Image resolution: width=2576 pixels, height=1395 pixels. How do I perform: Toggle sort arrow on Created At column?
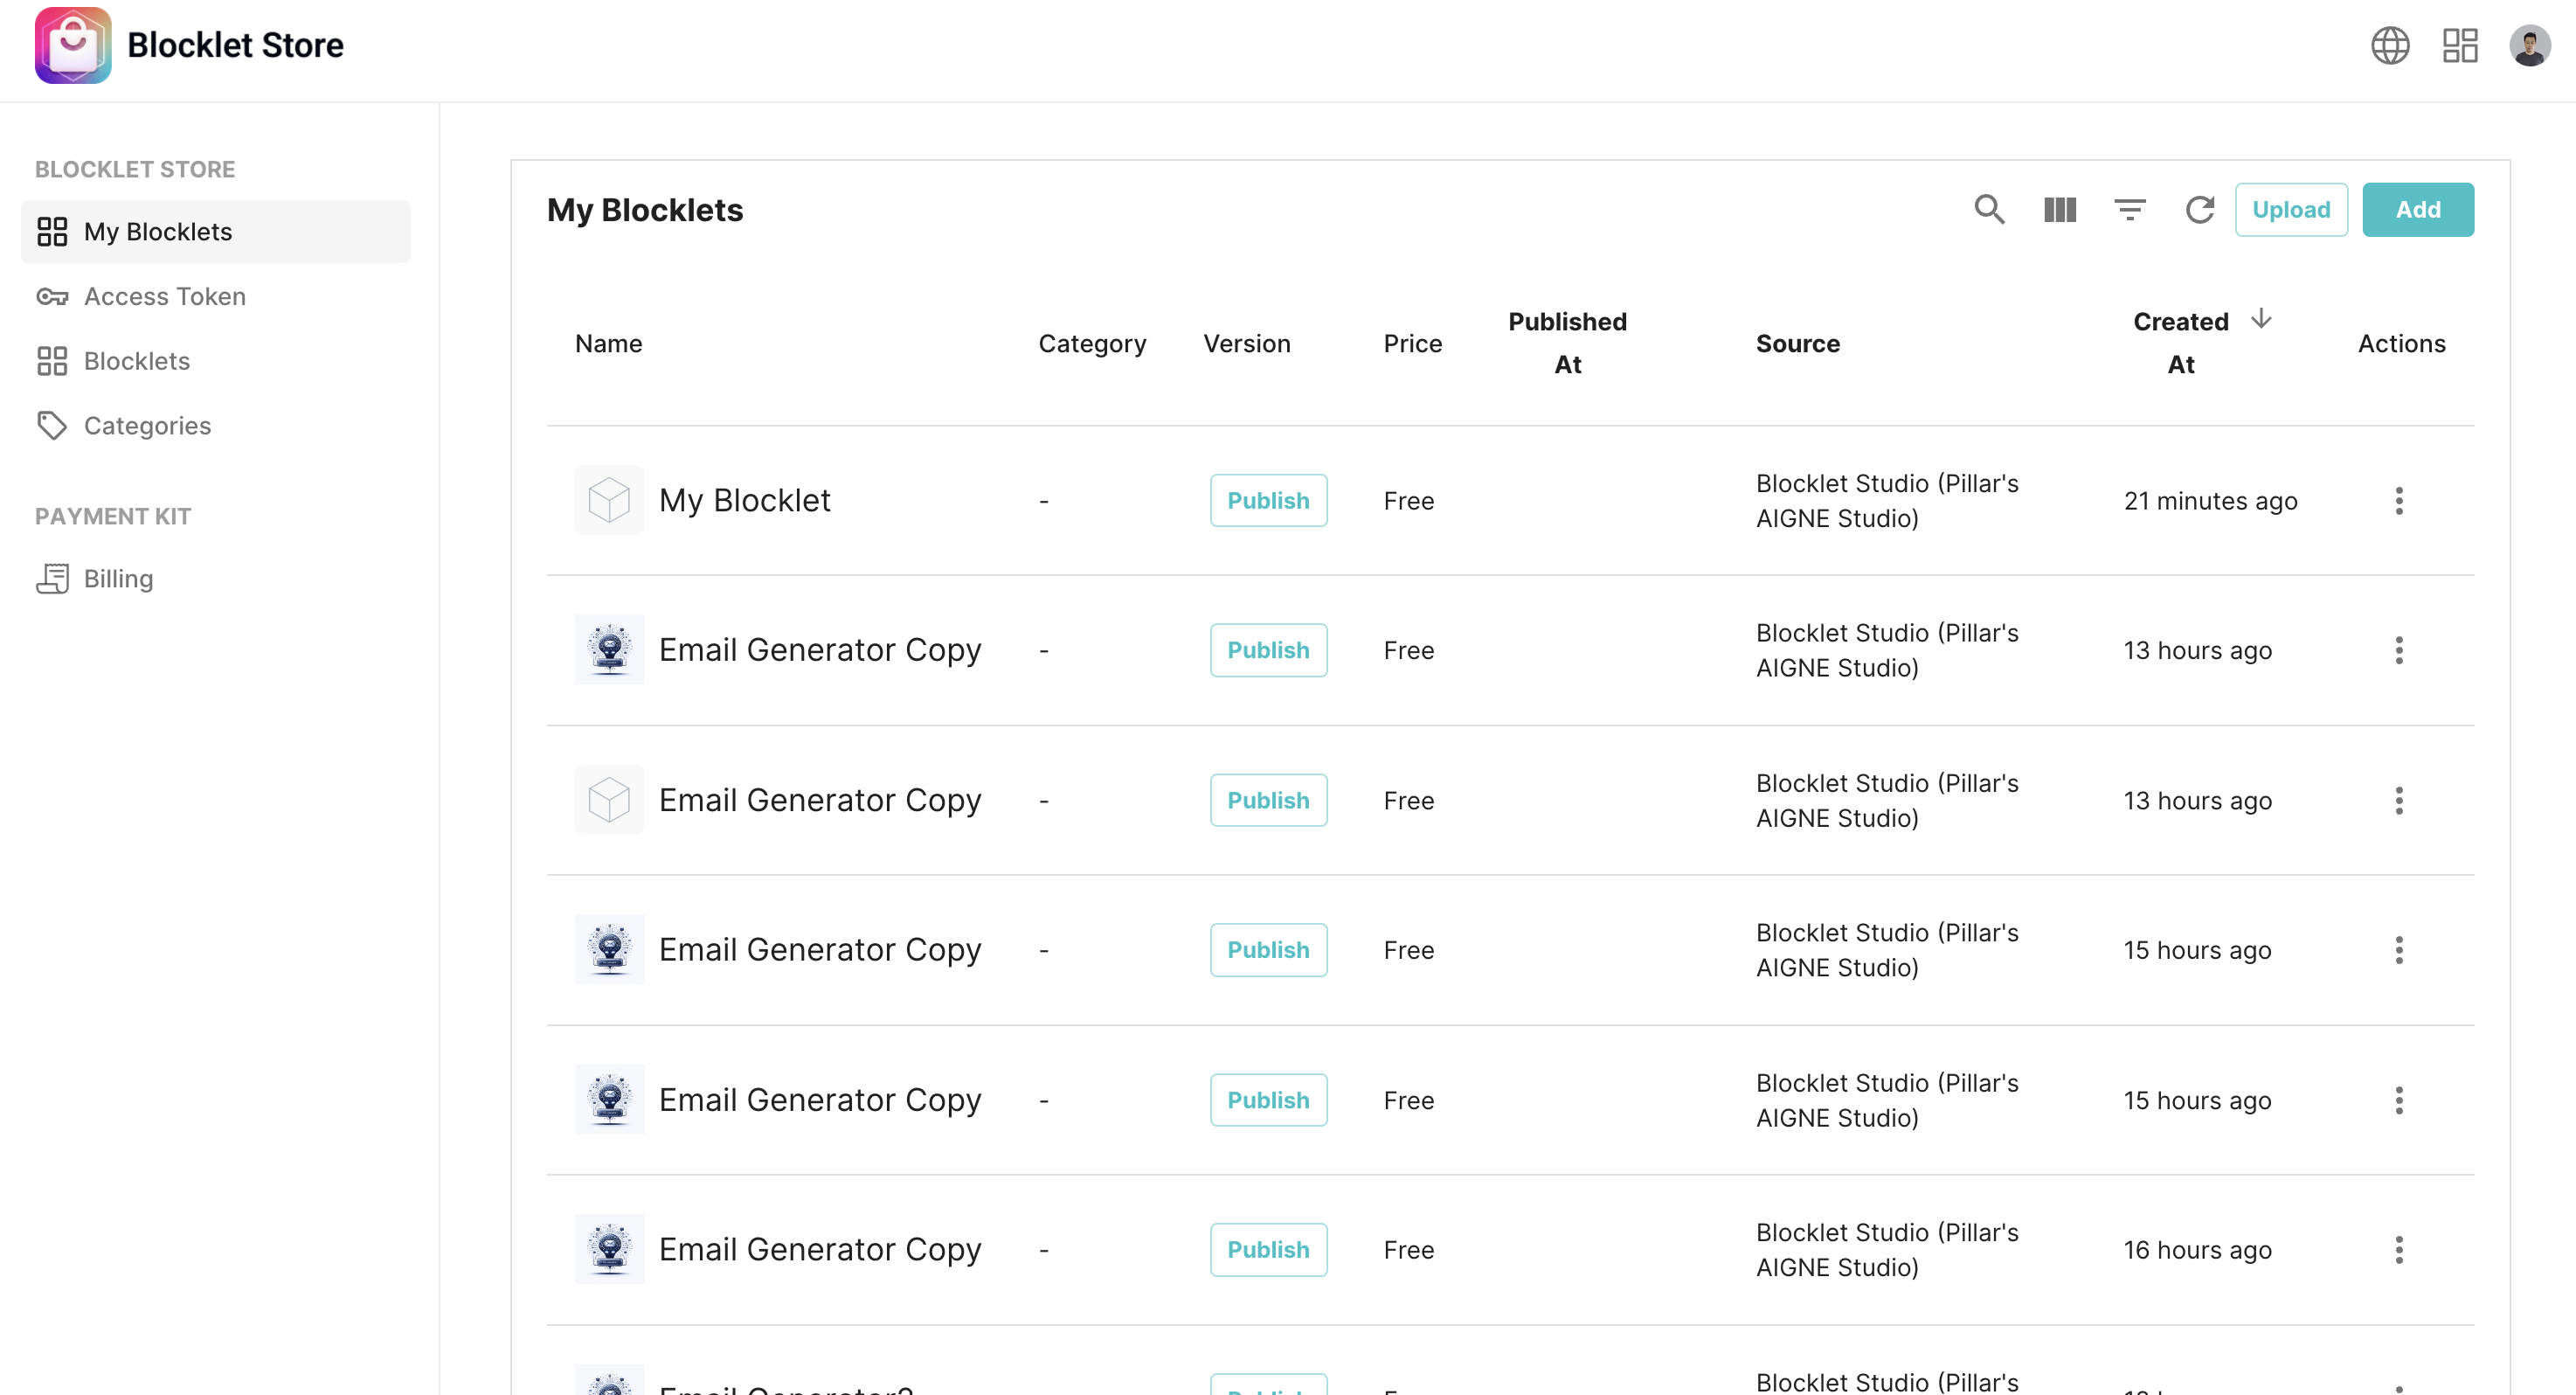(x=2261, y=320)
